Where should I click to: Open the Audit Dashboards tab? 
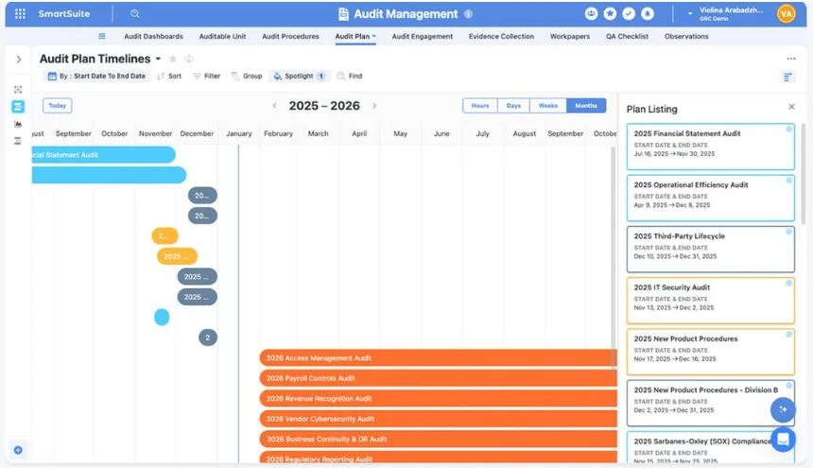point(153,36)
